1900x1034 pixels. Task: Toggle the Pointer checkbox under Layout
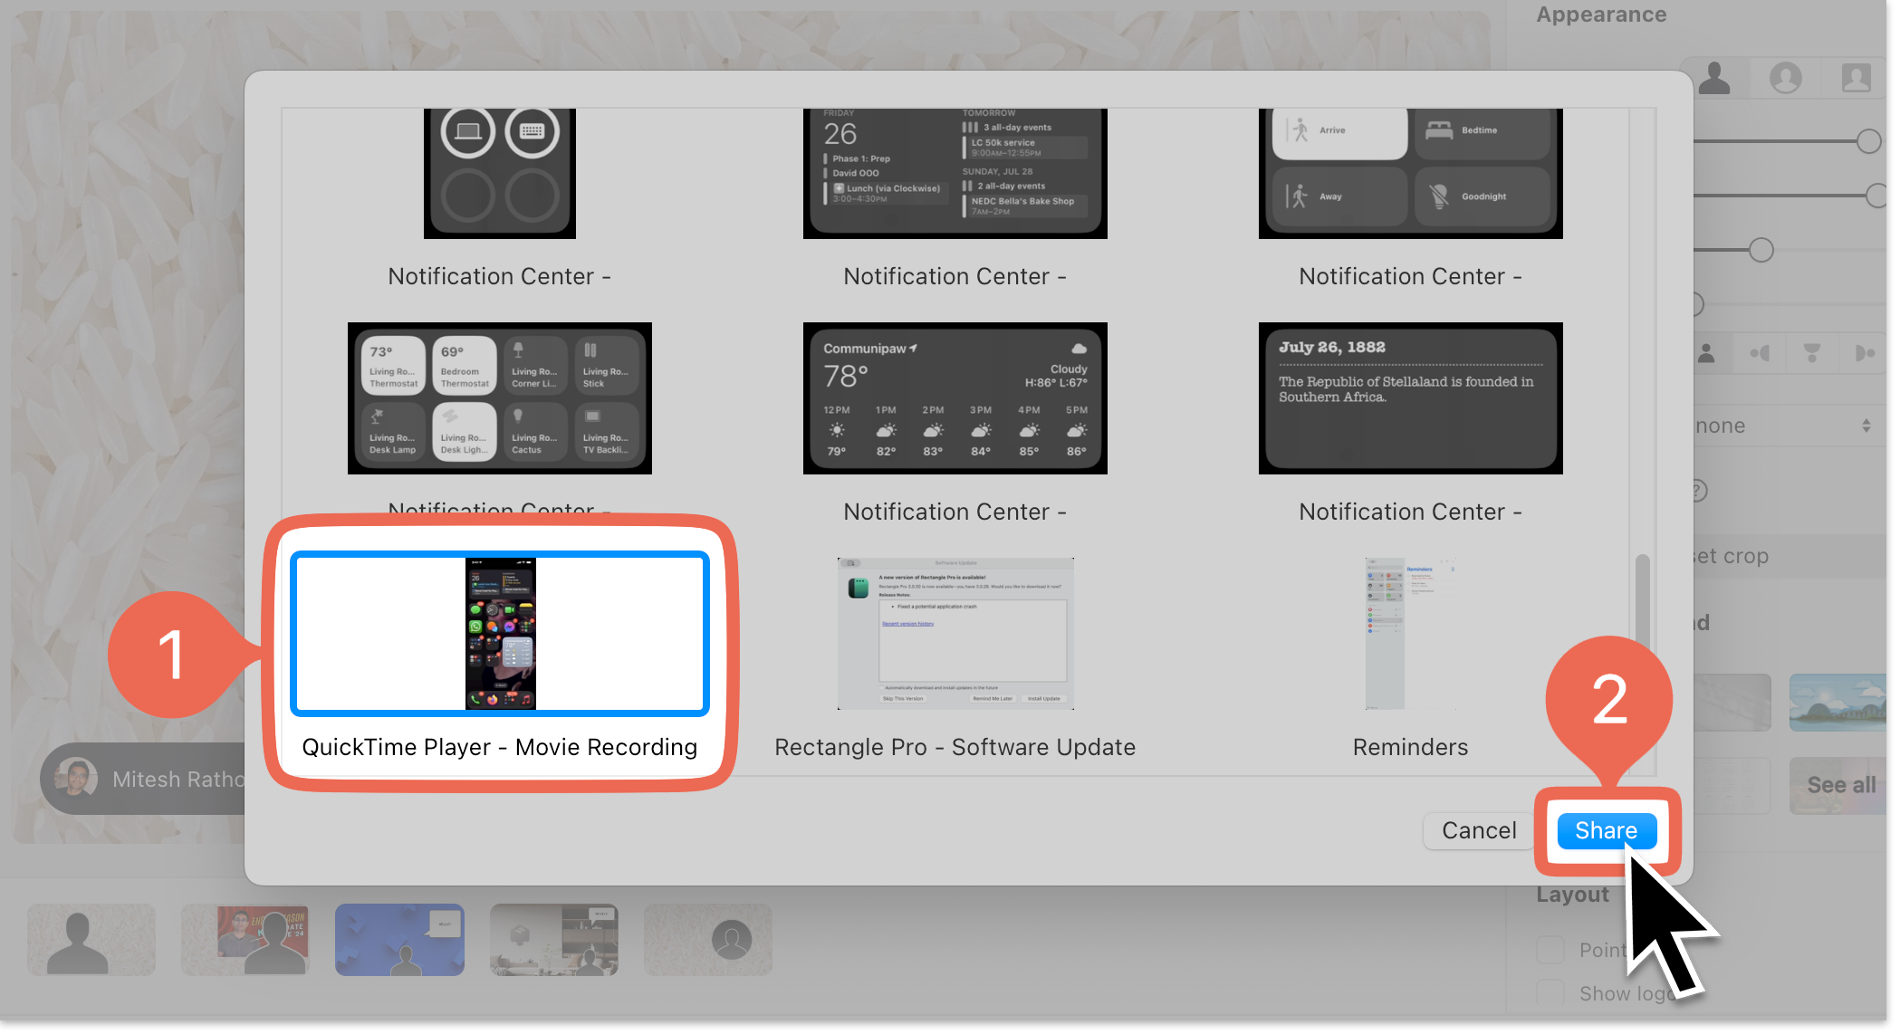(1550, 951)
